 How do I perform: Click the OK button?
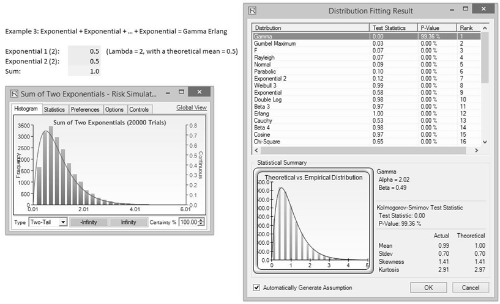[x=428, y=288]
